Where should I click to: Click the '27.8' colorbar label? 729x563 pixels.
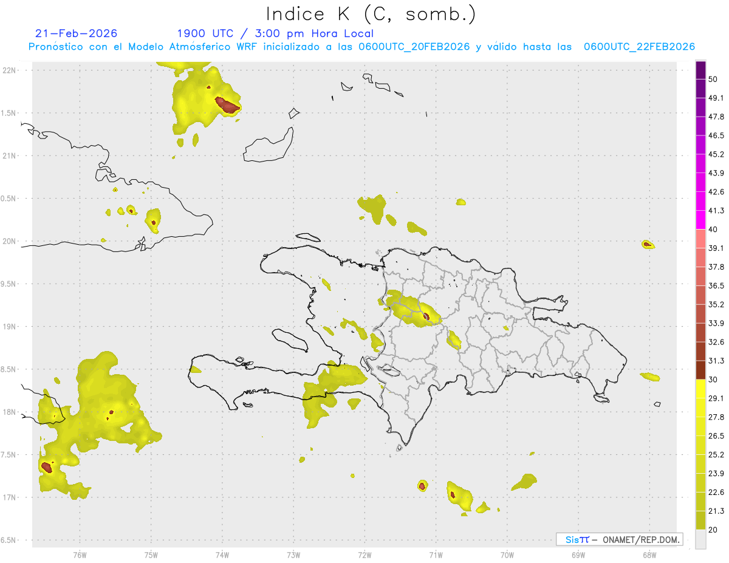coord(716,417)
